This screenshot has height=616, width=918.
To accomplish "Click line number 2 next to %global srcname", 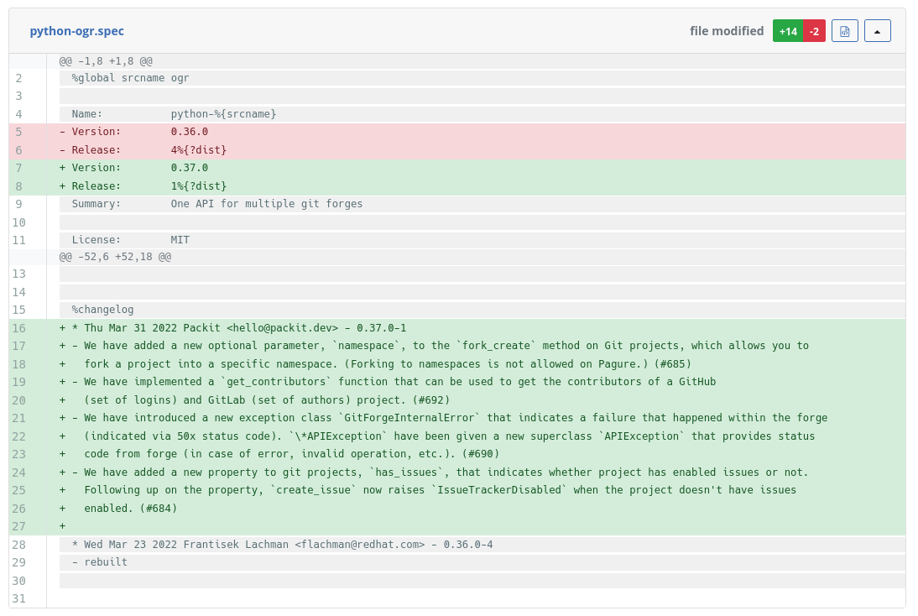I will tap(18, 78).
